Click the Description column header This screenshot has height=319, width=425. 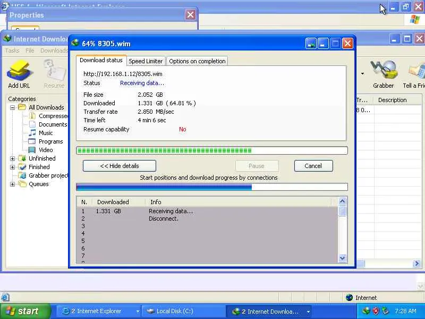(397, 100)
